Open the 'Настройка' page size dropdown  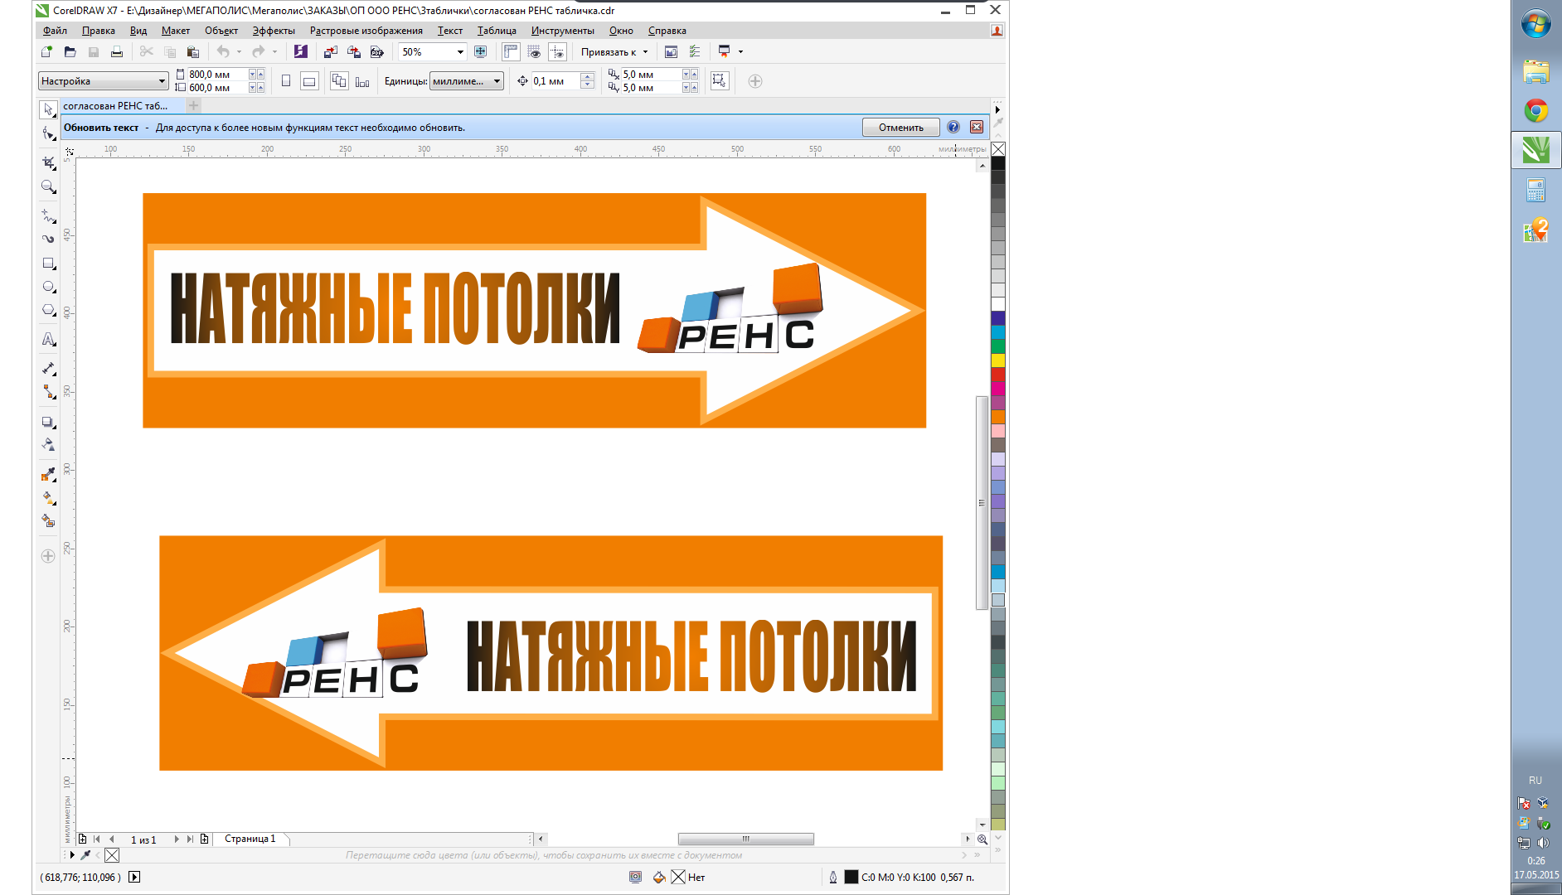[x=162, y=81]
